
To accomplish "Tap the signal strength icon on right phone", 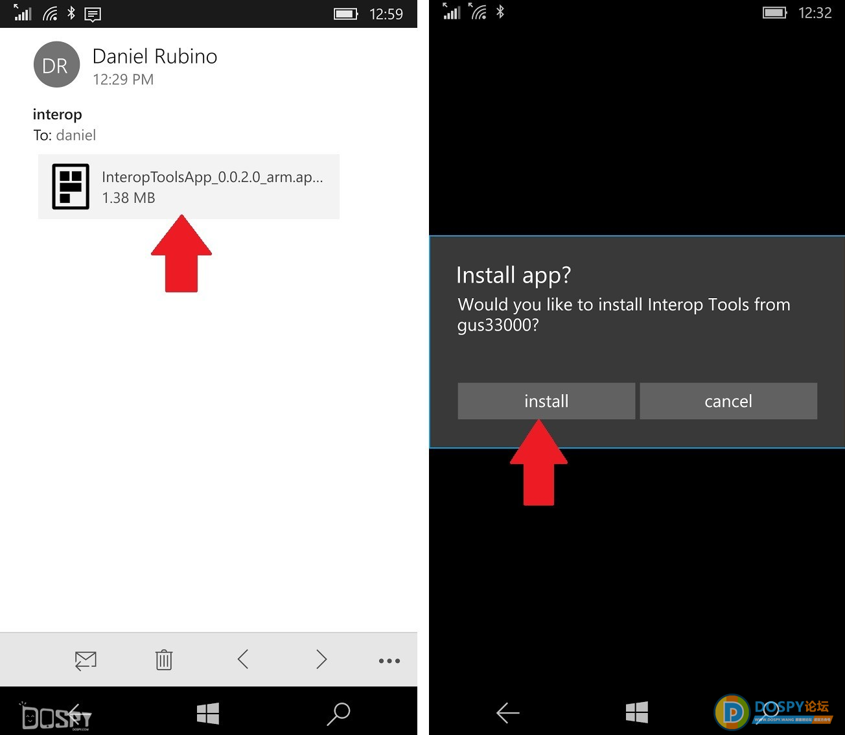I will pyautogui.click(x=452, y=12).
